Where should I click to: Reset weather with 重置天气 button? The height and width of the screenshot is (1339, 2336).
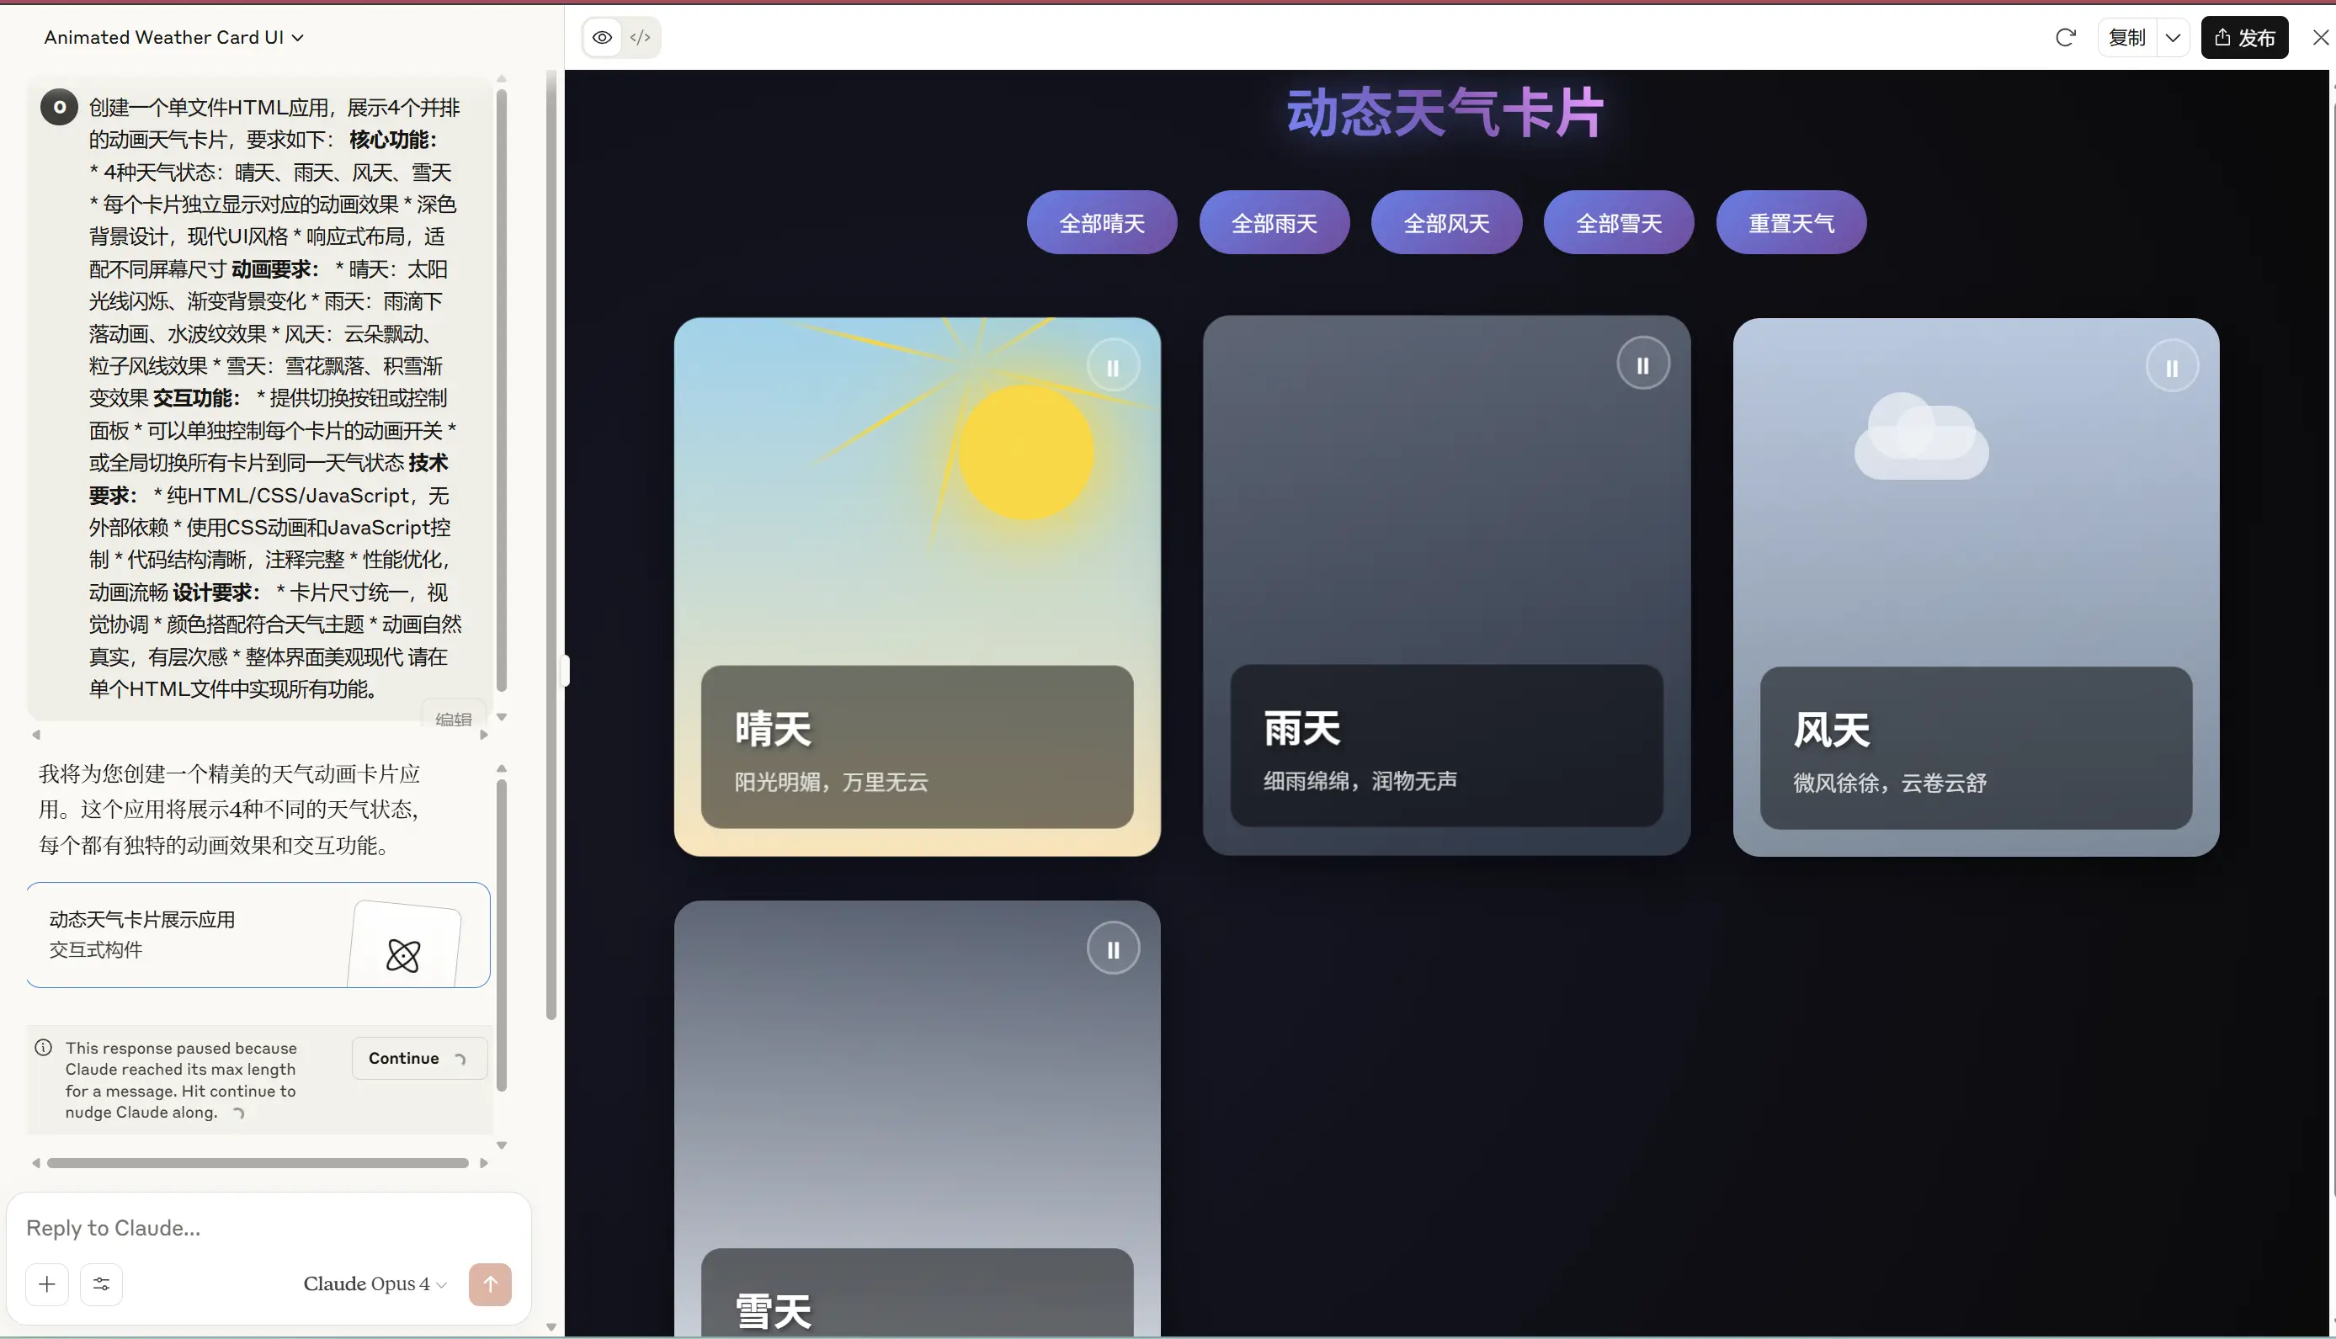pos(1791,222)
